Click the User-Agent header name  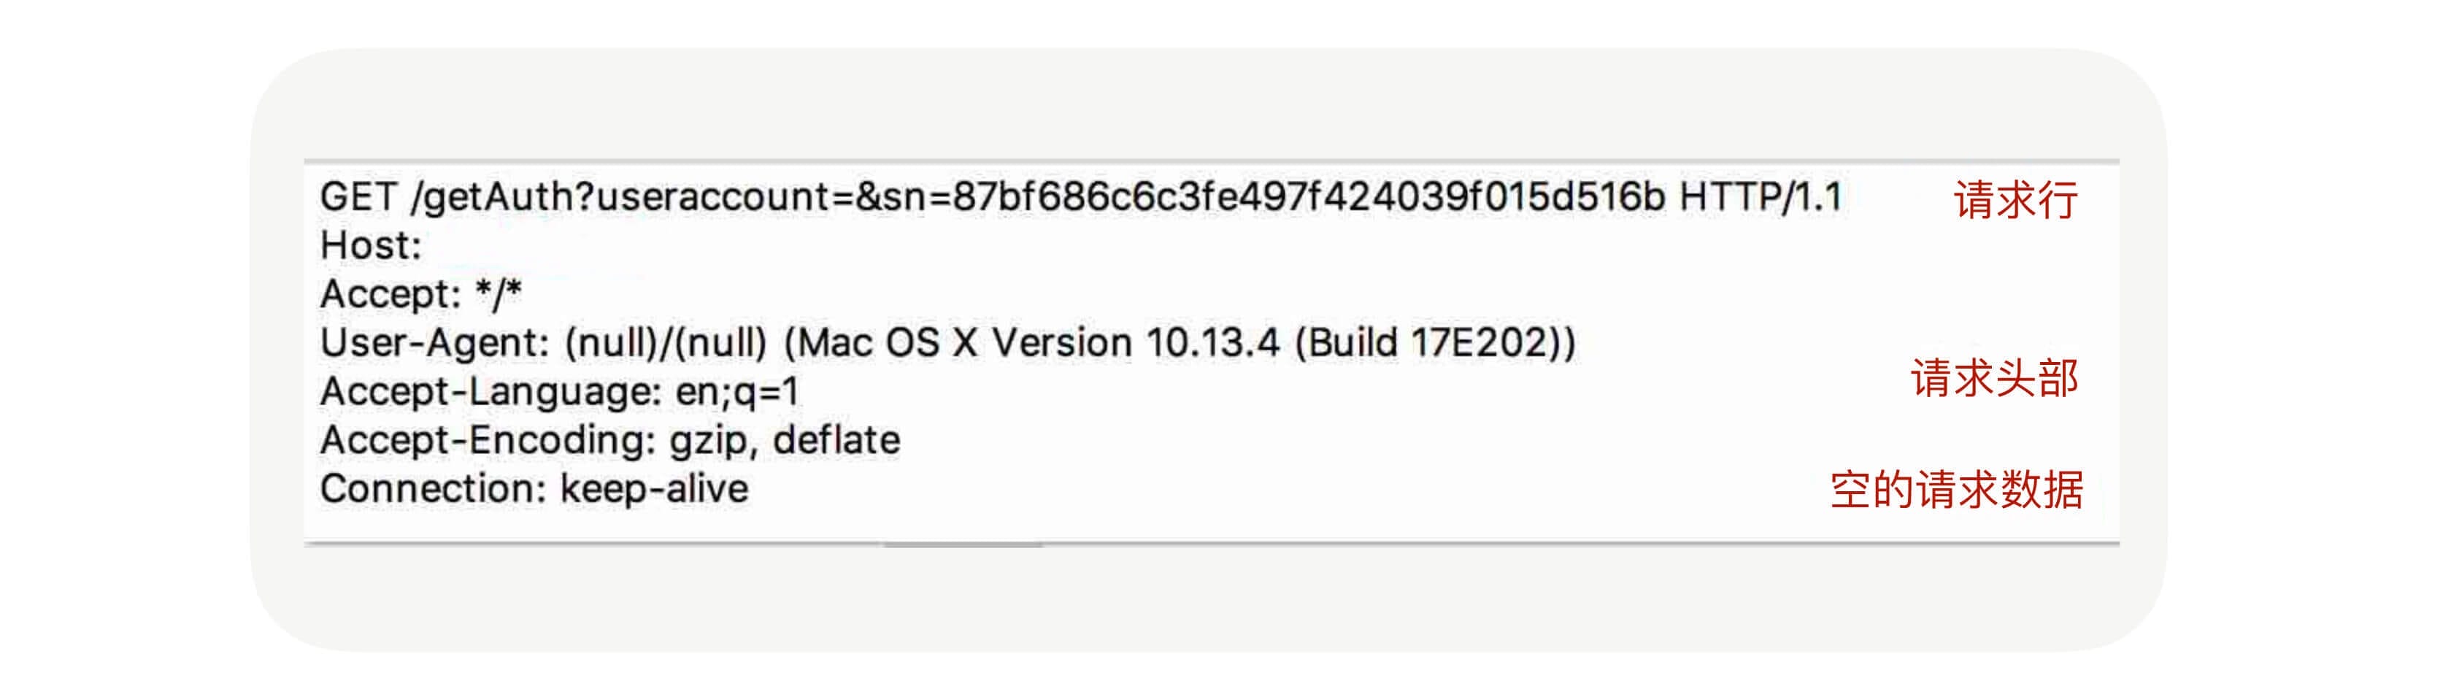(433, 342)
